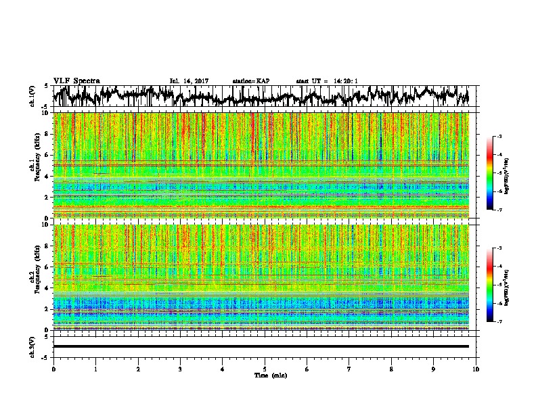Click the "7" tick on the time axis

pyautogui.click(x=349, y=369)
